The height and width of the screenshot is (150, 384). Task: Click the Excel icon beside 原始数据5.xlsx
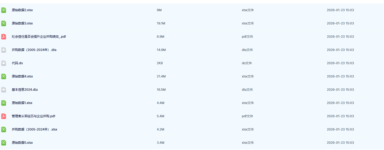tap(4, 143)
